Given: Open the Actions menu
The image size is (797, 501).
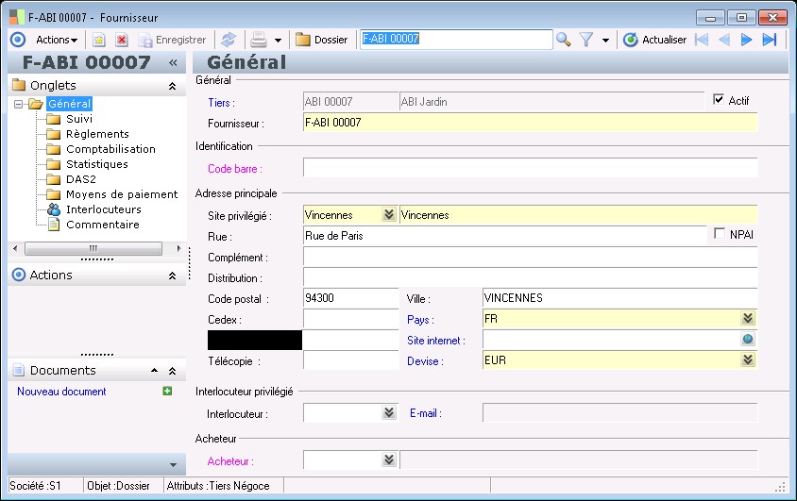Looking at the screenshot, I should click(x=56, y=40).
